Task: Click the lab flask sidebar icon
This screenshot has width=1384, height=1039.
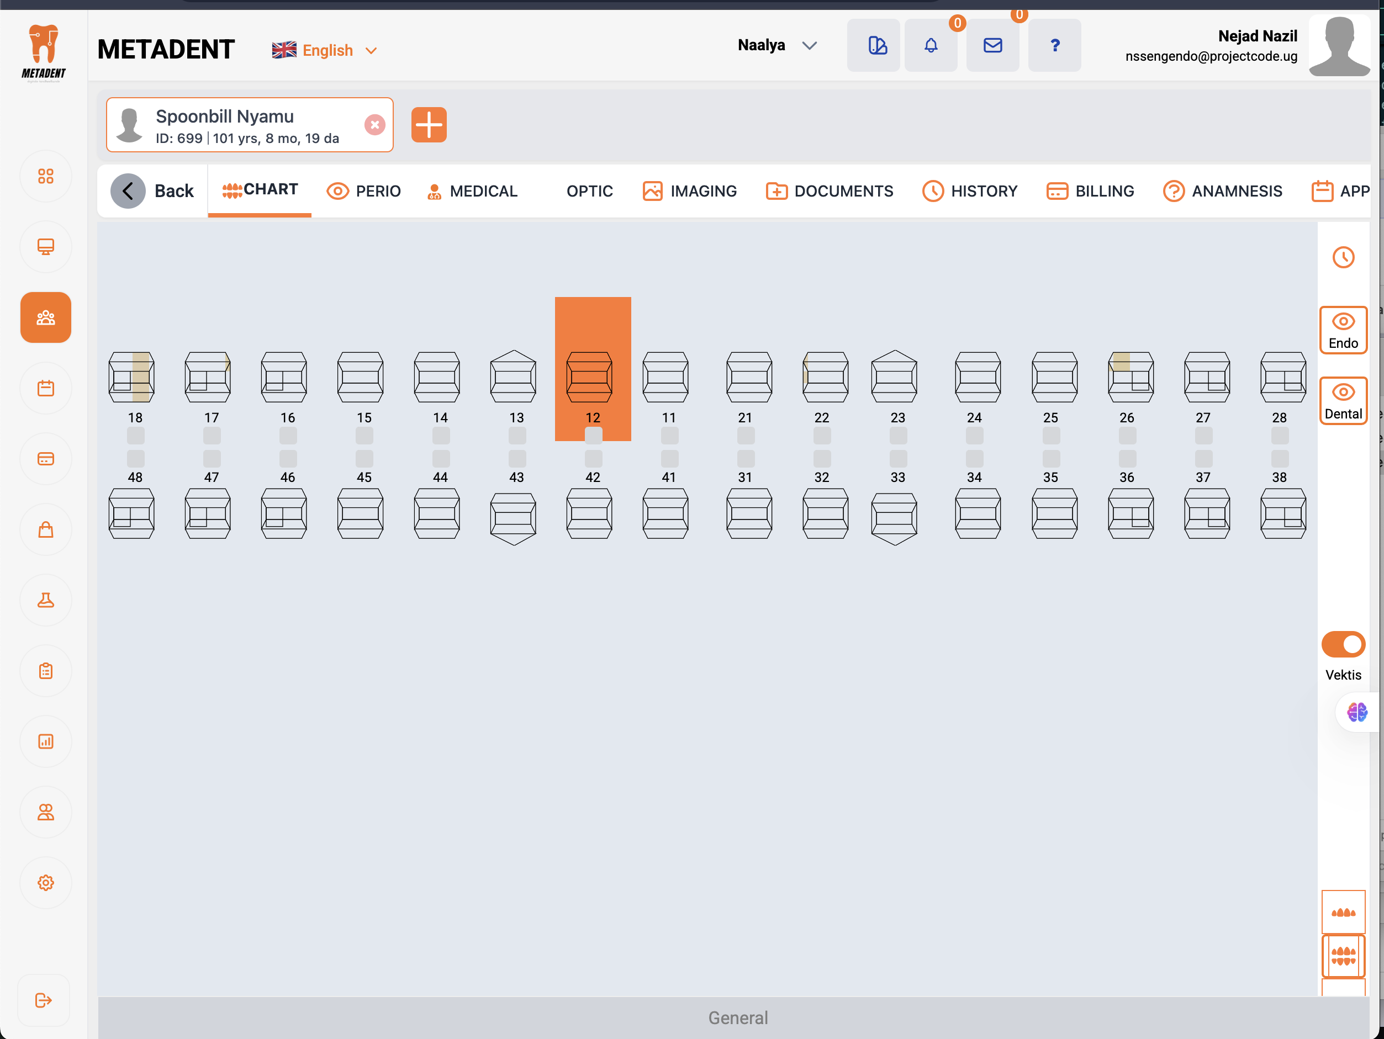Action: [x=46, y=600]
